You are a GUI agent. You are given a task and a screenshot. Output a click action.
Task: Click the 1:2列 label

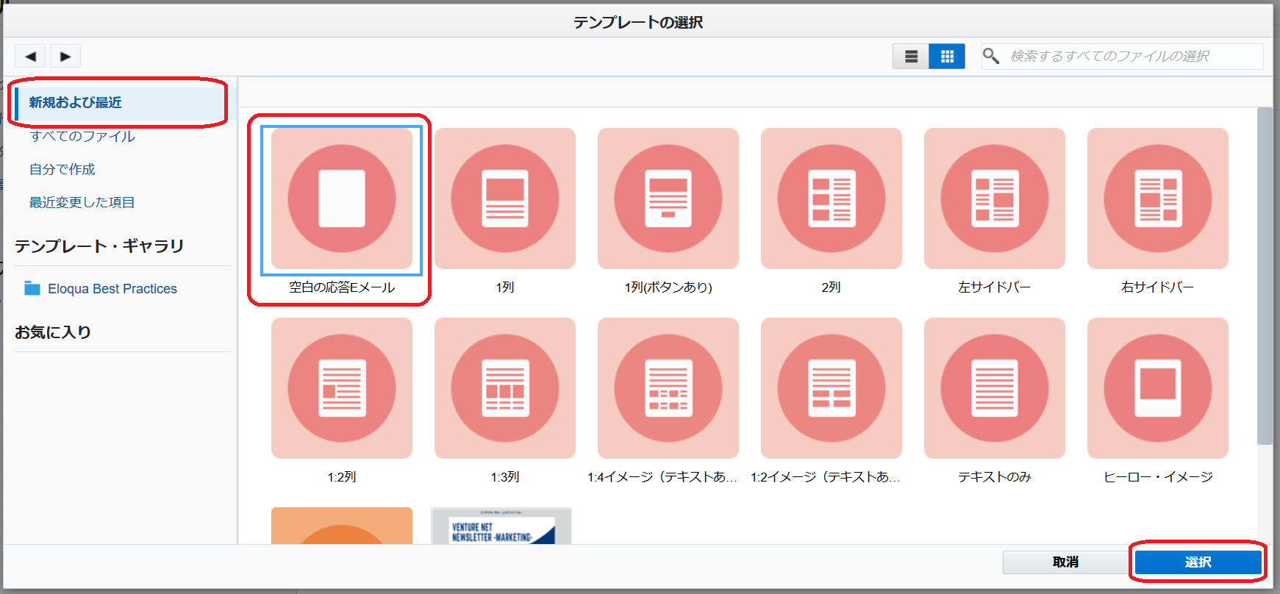[342, 477]
